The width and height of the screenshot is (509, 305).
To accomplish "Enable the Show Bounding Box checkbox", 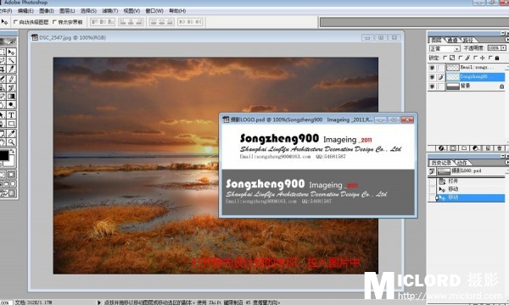I will [54, 22].
